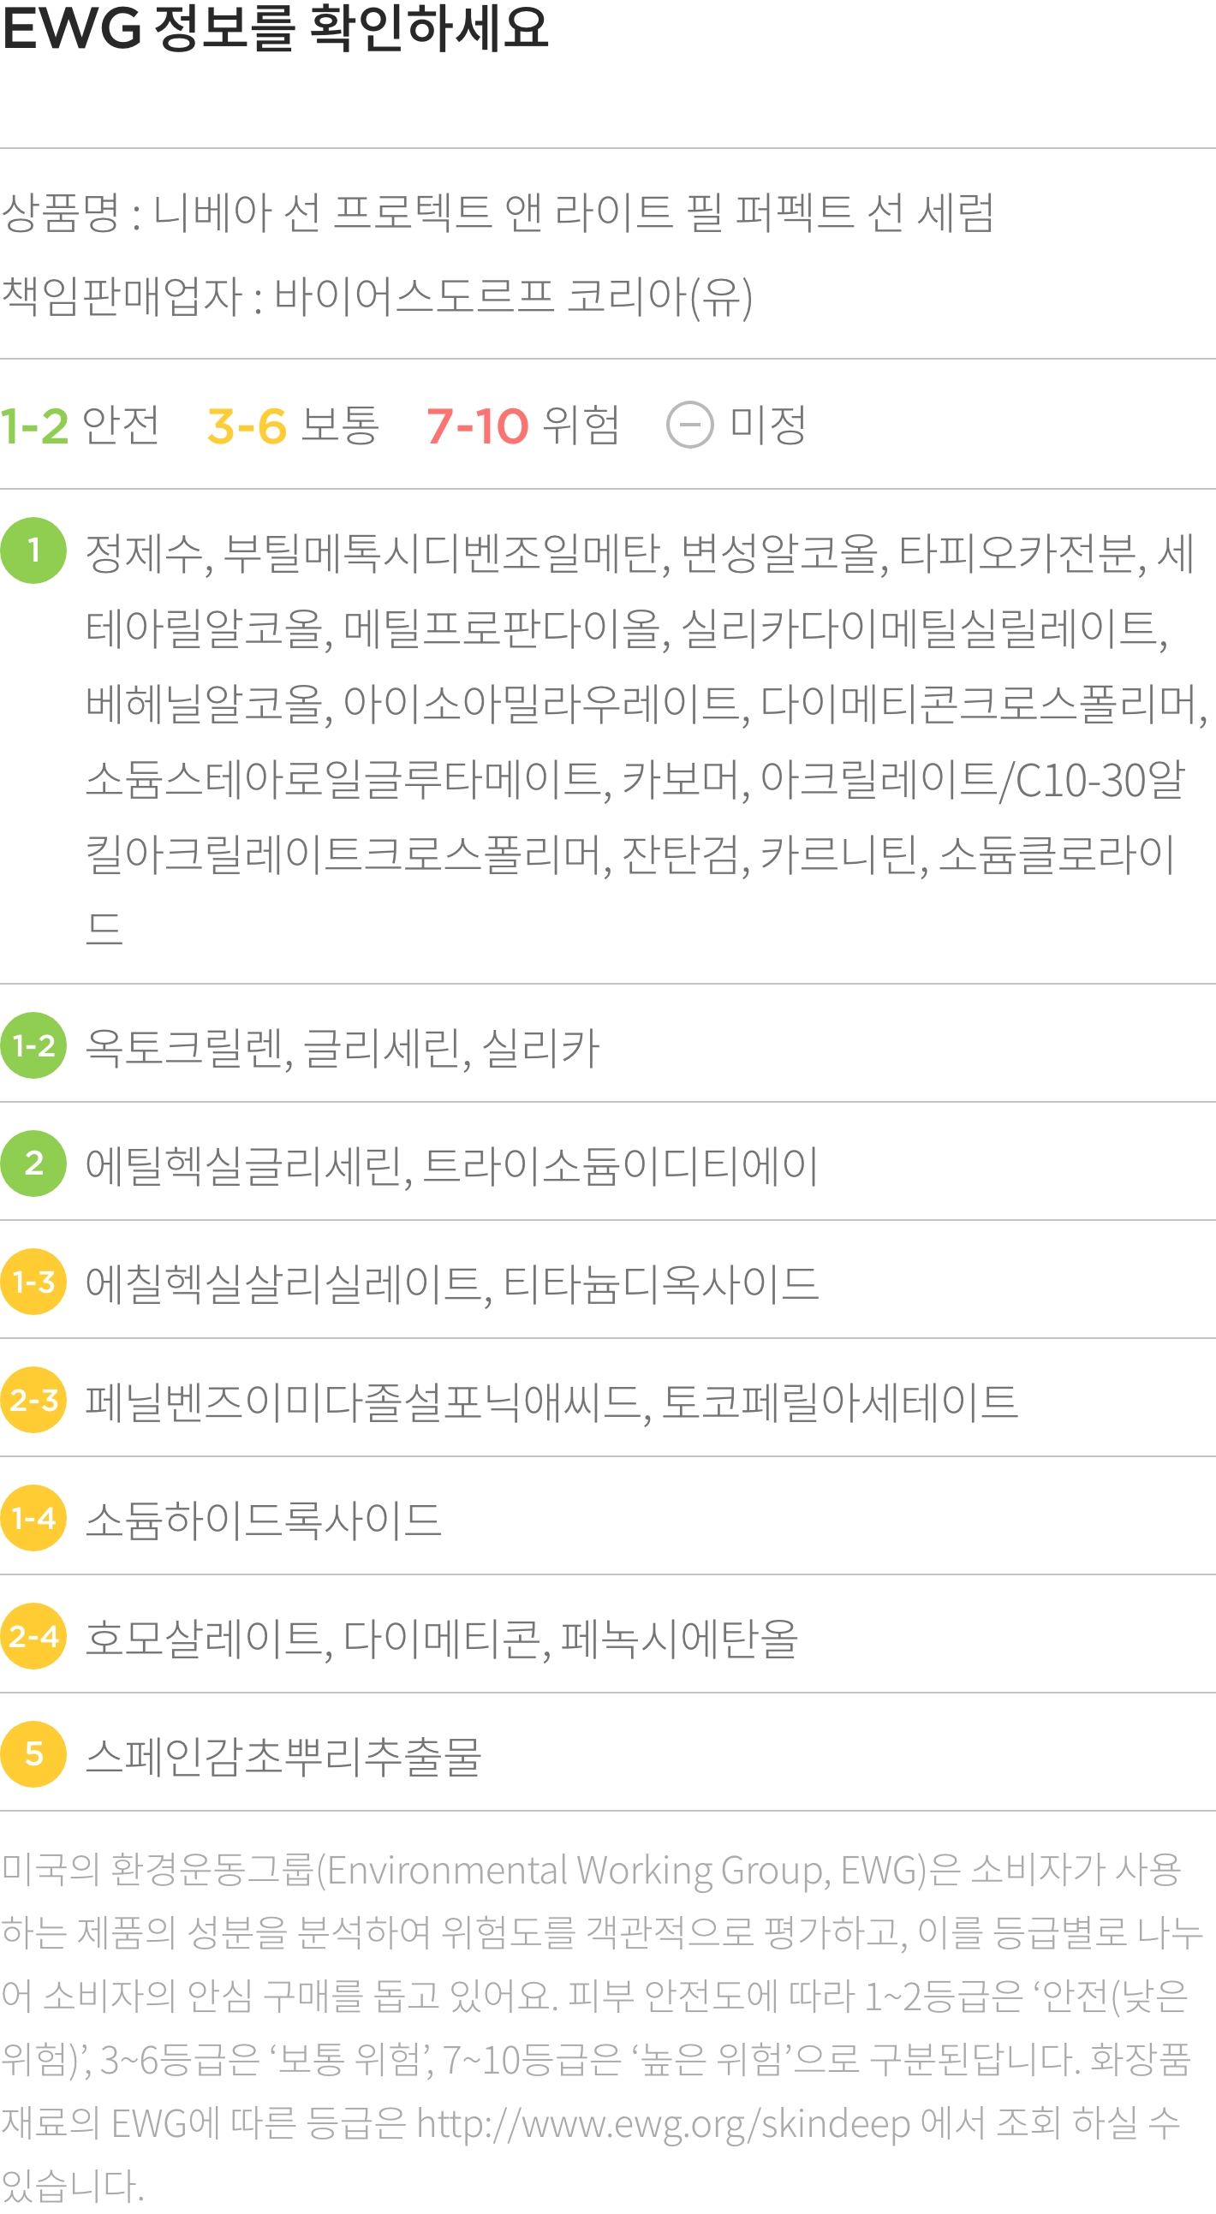Open the ewg.org/skindeep URL
The image size is (1216, 2214).
[x=664, y=2124]
